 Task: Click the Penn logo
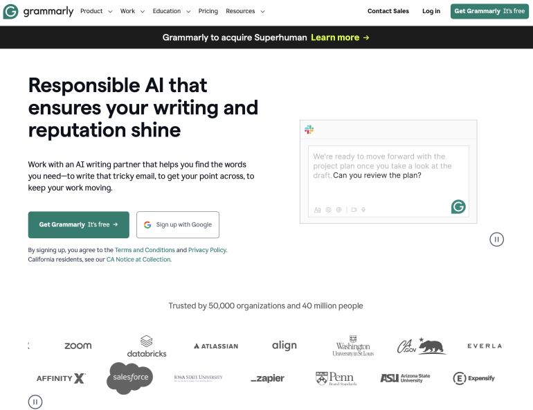[336, 378]
